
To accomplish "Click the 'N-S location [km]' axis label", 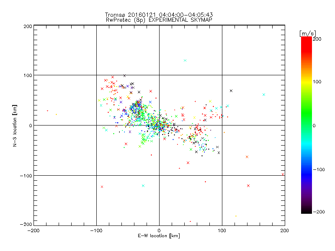I will 15,126.
